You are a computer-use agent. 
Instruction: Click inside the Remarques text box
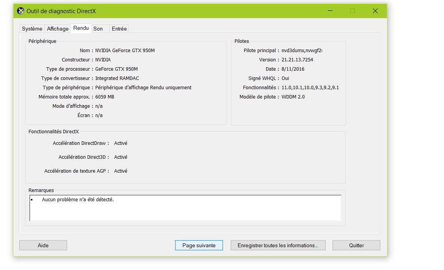pyautogui.click(x=186, y=208)
